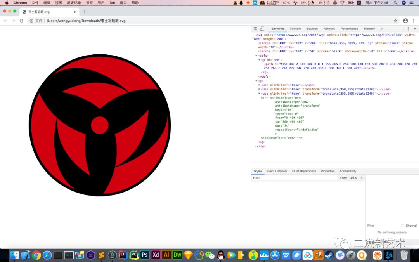Close the 带土写轮眼.svg tab
419x262 pixels.
(75, 12)
